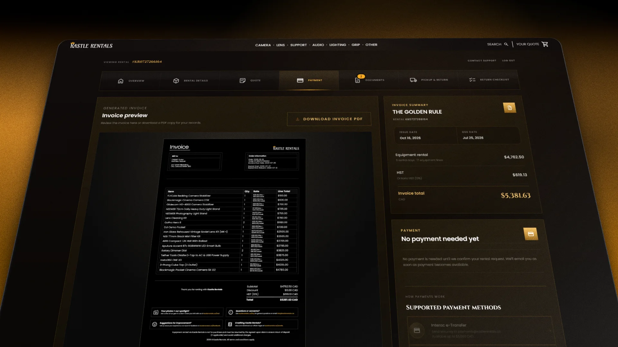
Task: Open the Pickup & Return tab
Action: [428, 80]
